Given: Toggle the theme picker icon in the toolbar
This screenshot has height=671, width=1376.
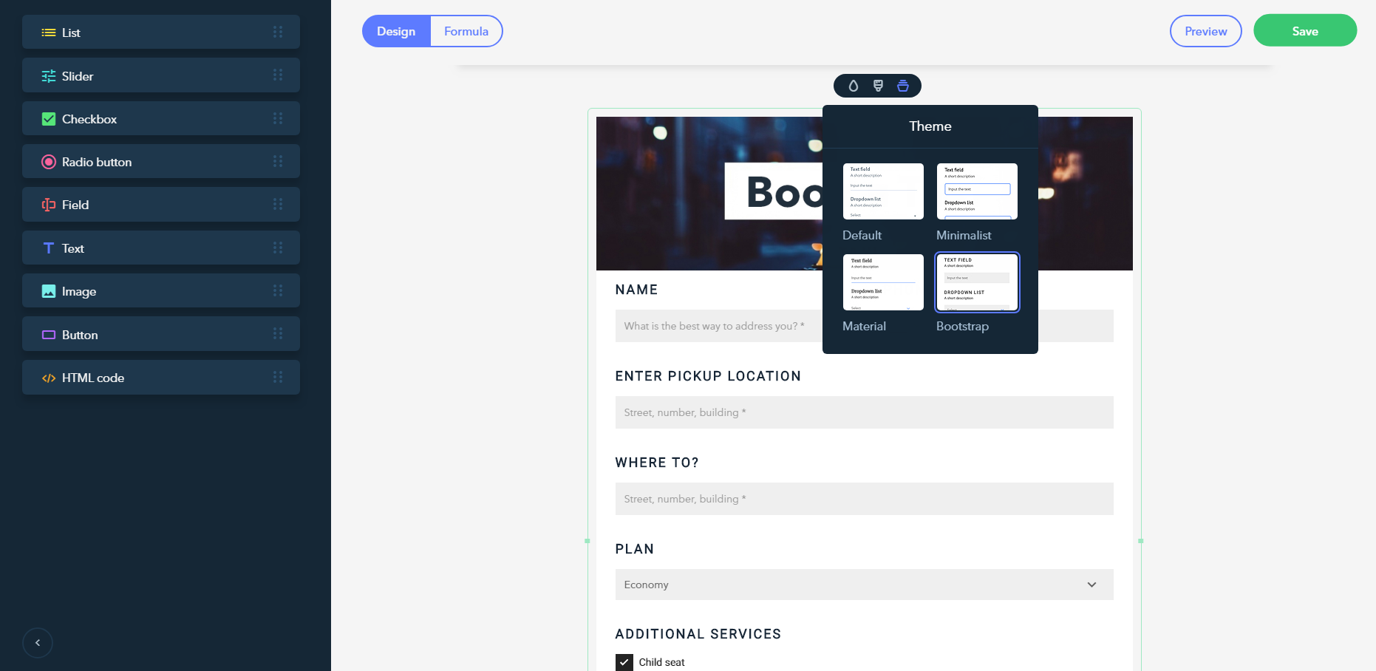Looking at the screenshot, I should [902, 86].
